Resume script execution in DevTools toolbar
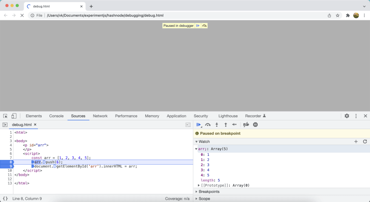370x202 pixels. click(x=198, y=125)
